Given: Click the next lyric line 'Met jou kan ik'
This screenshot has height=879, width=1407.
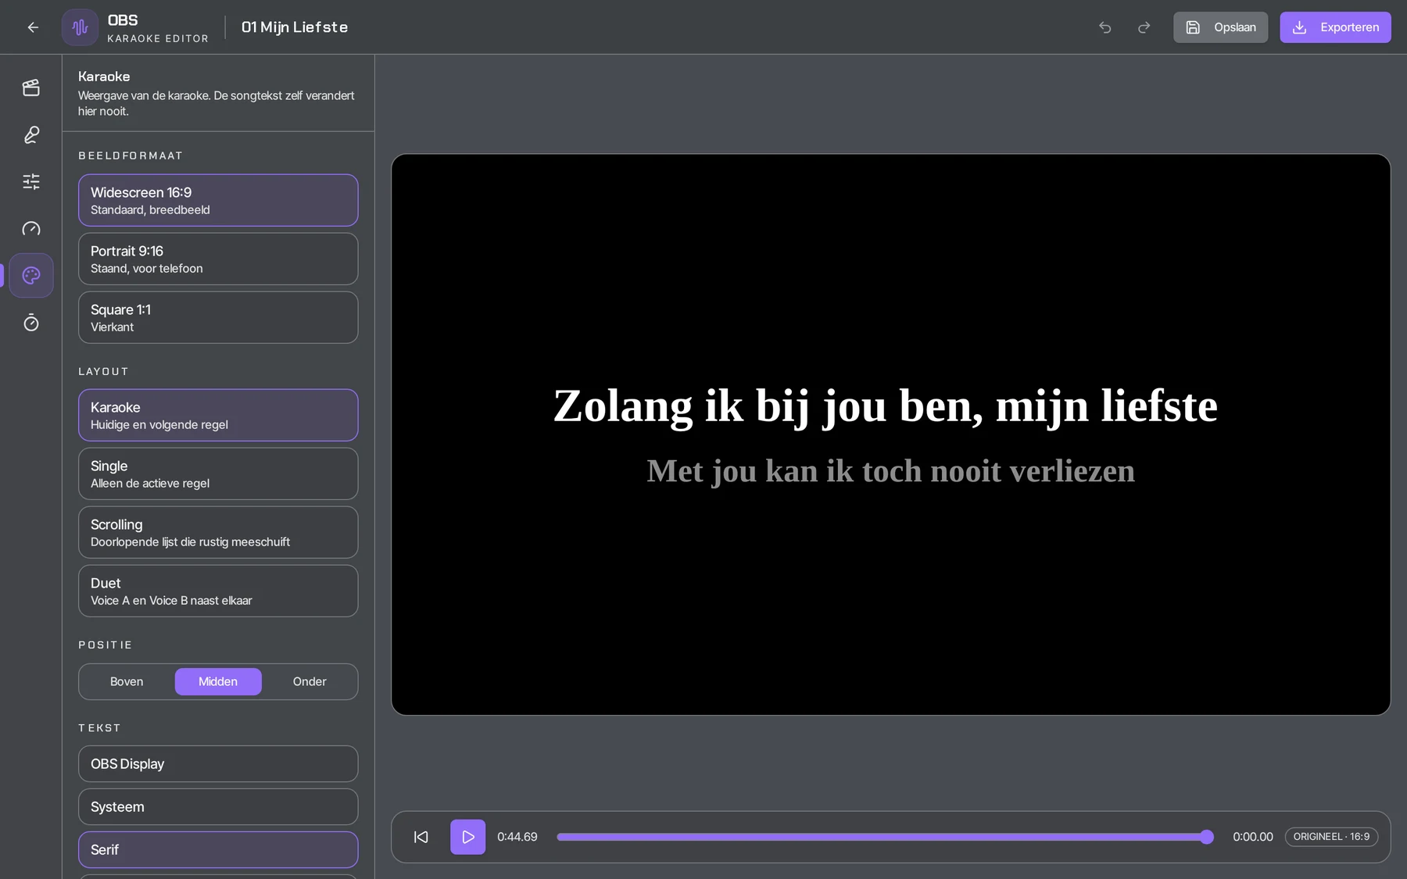Looking at the screenshot, I should tap(890, 471).
